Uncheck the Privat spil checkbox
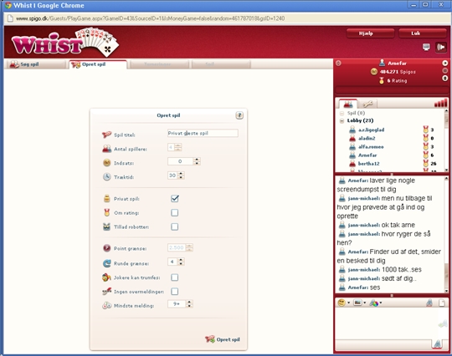The image size is (452, 356). pyautogui.click(x=175, y=199)
